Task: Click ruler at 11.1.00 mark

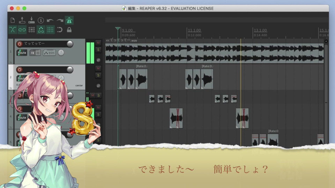Action: click(x=194, y=30)
